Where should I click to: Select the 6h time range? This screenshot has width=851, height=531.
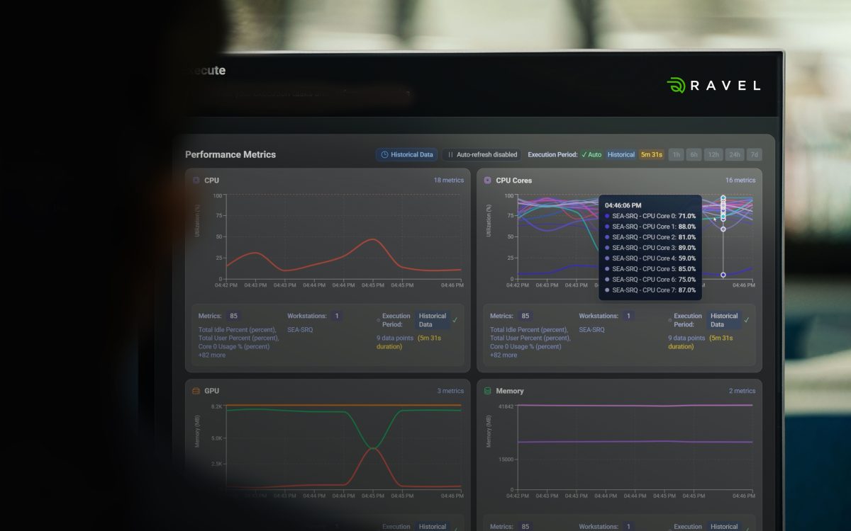694,154
